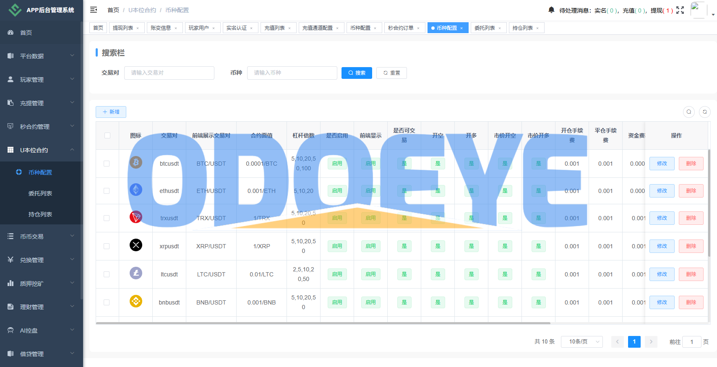Check the xrpusdt row checkbox
This screenshot has height=367, width=717.
pos(107,246)
